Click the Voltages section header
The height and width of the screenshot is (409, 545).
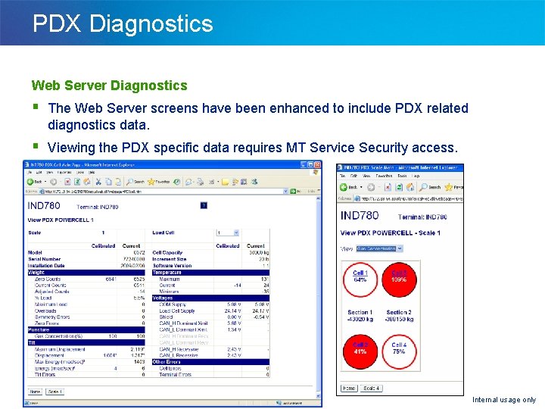[210, 298]
